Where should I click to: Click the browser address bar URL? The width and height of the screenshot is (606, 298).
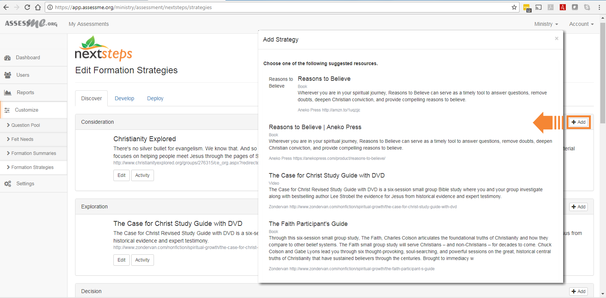[x=133, y=7]
